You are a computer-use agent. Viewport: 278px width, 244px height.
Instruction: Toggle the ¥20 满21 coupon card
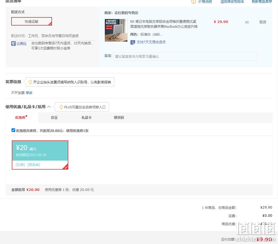pyautogui.click(x=40, y=155)
